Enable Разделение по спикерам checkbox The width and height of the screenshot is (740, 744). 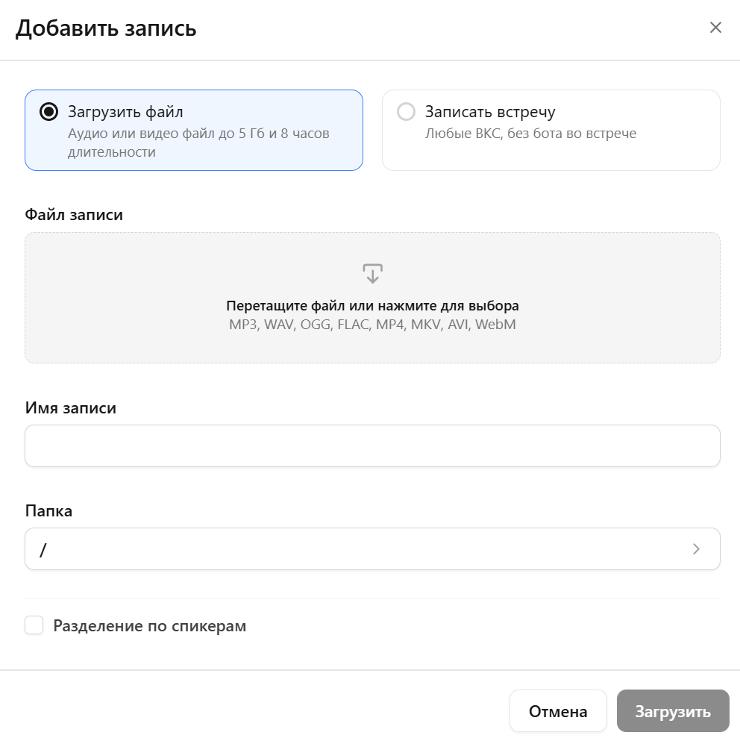(34, 625)
